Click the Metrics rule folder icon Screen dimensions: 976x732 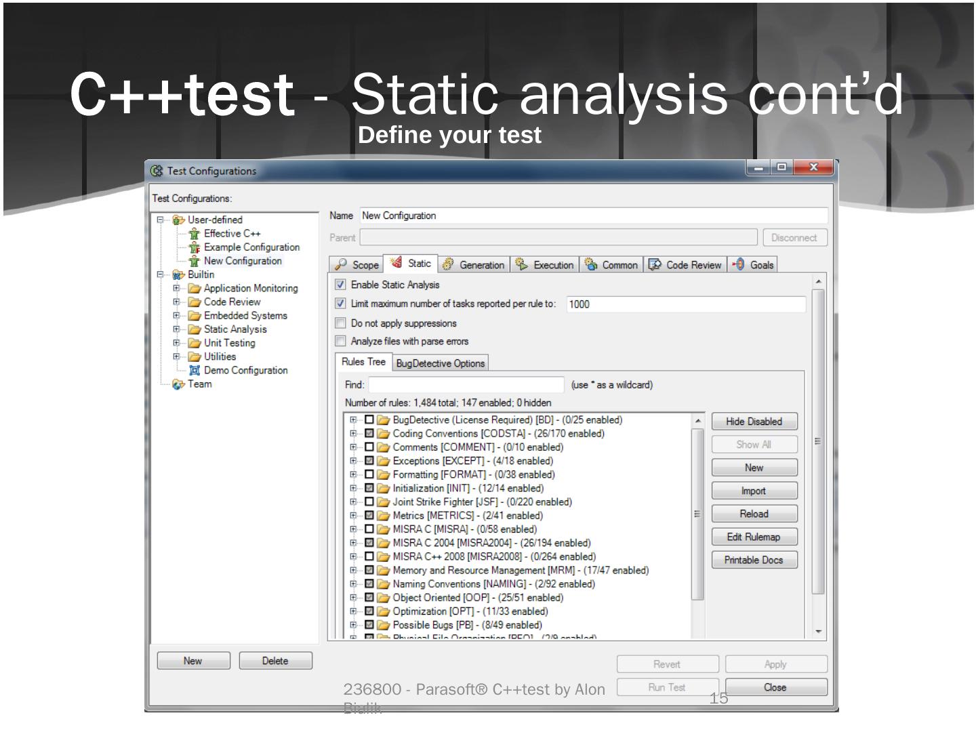click(384, 516)
